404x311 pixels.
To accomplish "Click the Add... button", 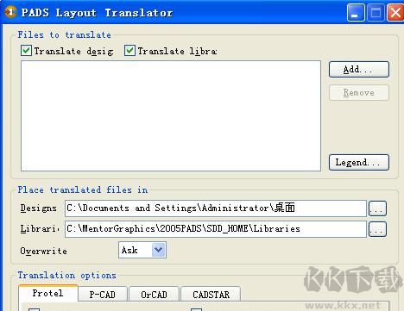I will pyautogui.click(x=359, y=70).
